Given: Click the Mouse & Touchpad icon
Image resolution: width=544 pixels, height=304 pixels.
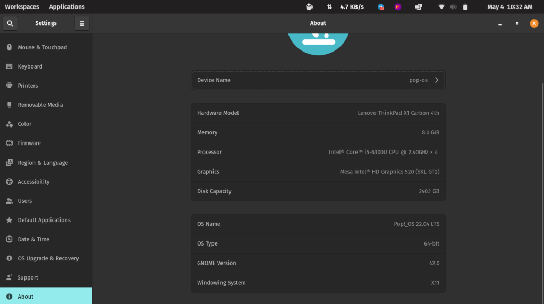Looking at the screenshot, I should pyautogui.click(x=10, y=47).
